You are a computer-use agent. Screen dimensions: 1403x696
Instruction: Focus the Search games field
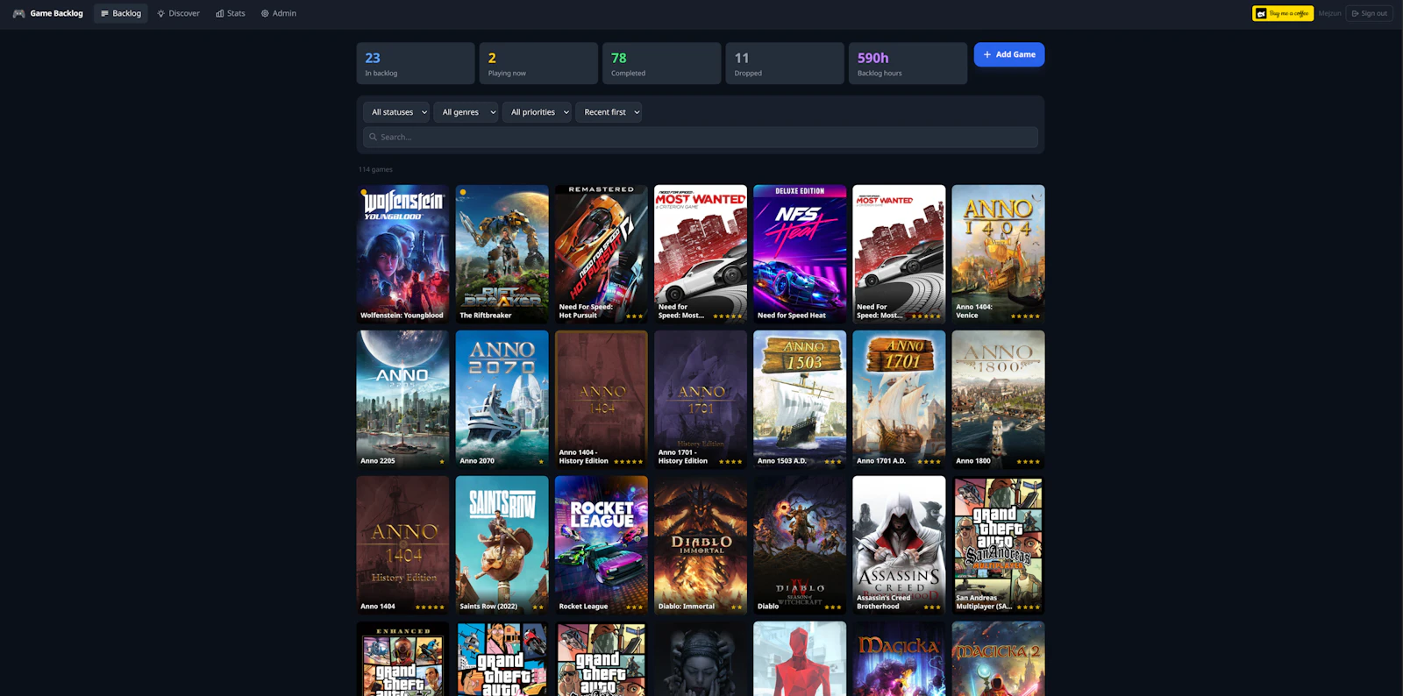701,137
